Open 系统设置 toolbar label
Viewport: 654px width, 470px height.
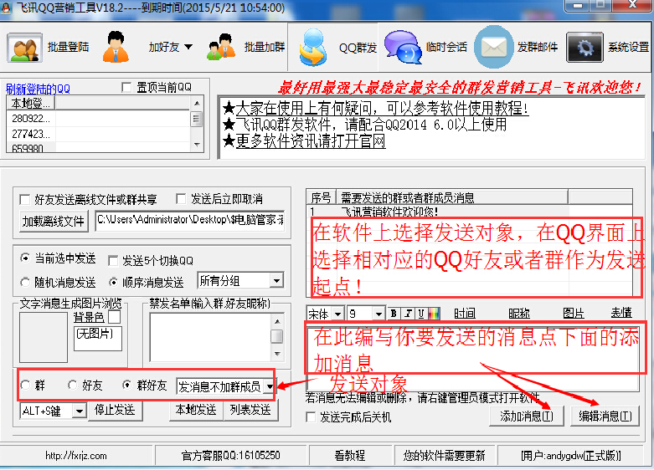pos(629,47)
